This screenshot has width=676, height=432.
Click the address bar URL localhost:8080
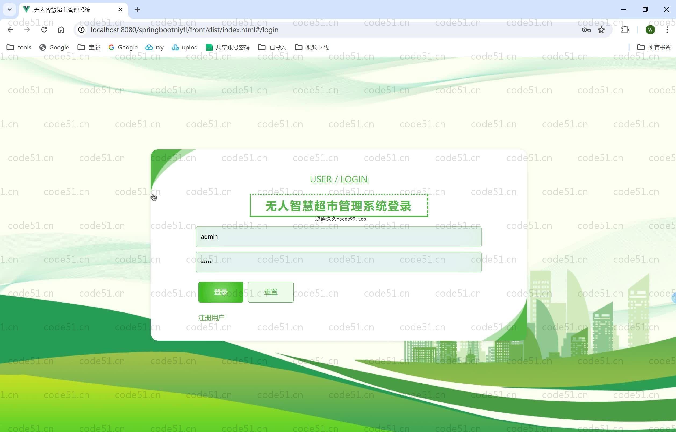tap(184, 30)
